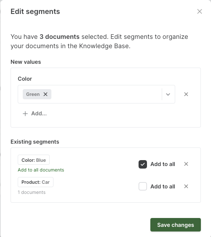Save changes to segments
This screenshot has width=211, height=237.
[176, 225]
